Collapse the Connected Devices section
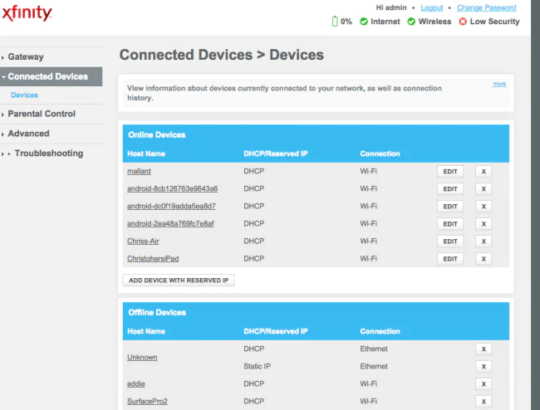 pyautogui.click(x=47, y=76)
